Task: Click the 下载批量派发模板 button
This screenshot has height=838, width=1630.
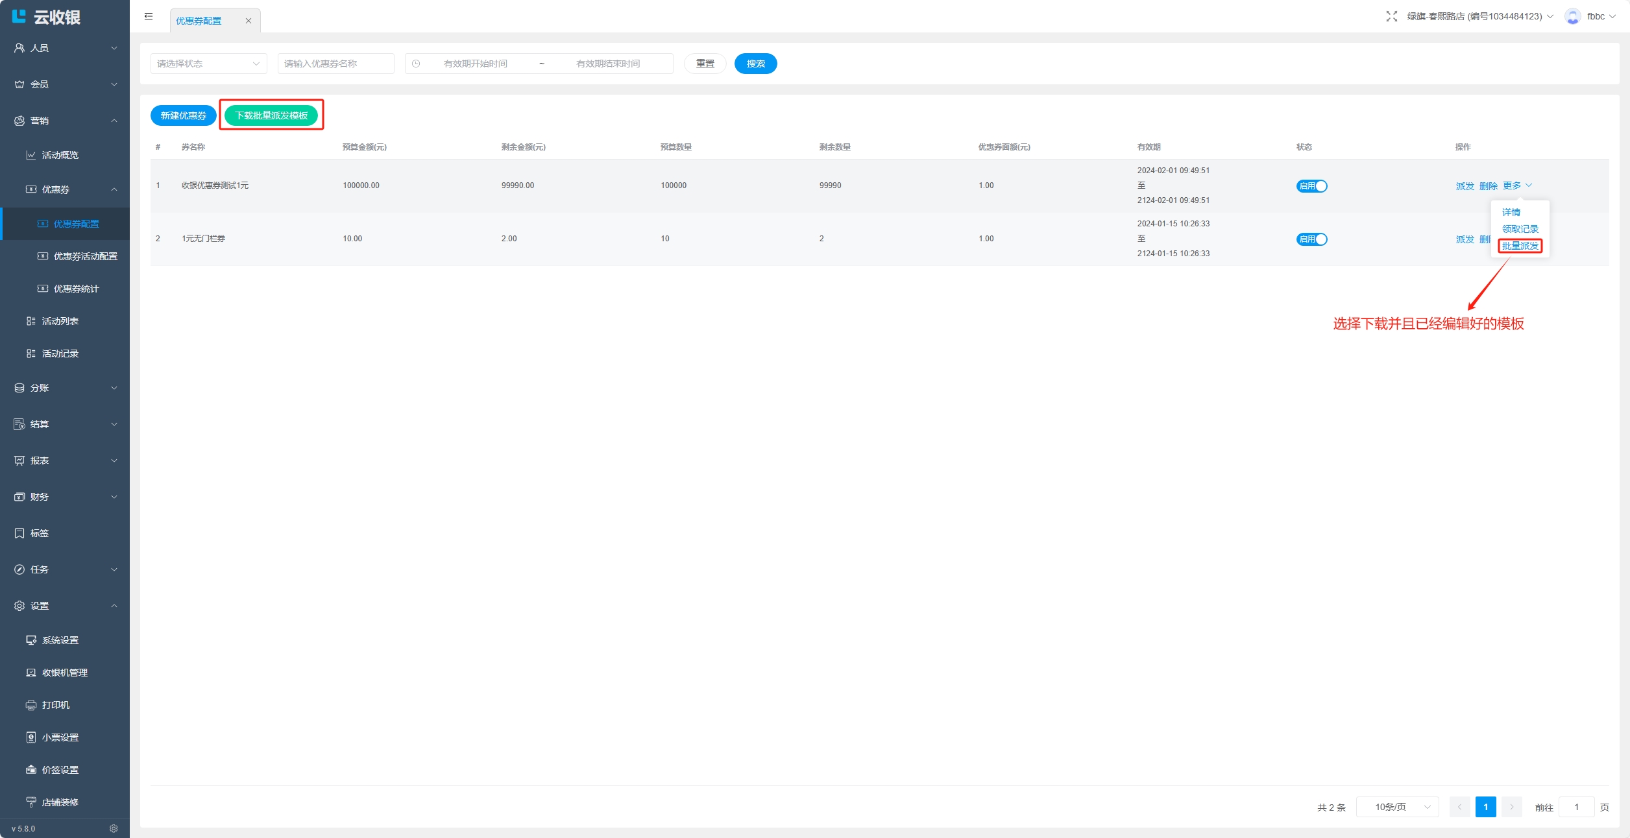Action: click(271, 115)
